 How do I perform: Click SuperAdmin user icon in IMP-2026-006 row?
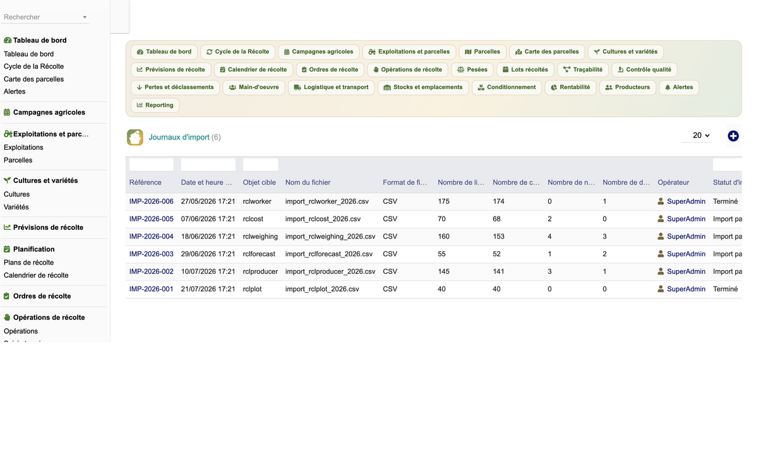pos(661,201)
